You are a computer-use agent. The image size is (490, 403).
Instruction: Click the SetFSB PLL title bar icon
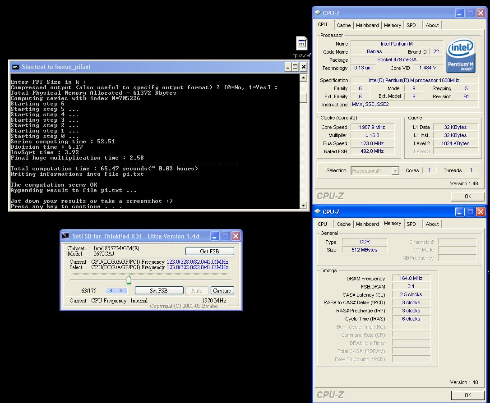pos(65,236)
